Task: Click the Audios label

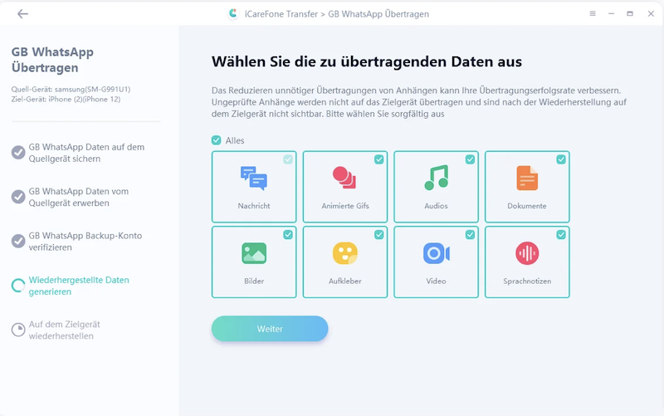Action: tap(437, 206)
